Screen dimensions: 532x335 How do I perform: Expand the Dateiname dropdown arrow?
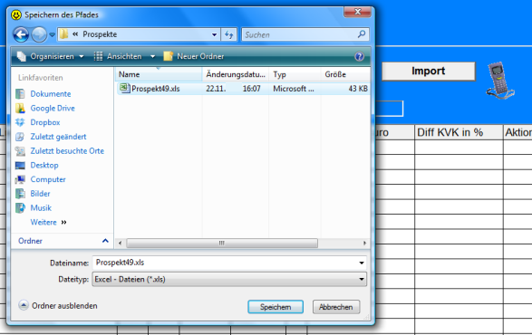[362, 263]
